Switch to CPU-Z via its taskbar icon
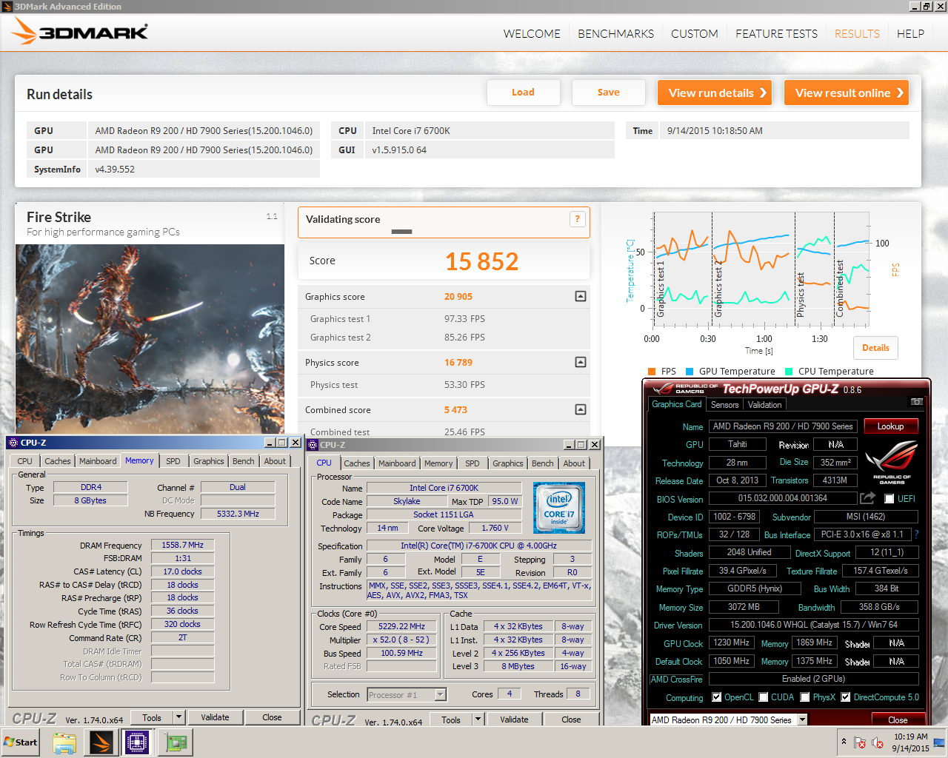The width and height of the screenshot is (948, 758). pyautogui.click(x=137, y=742)
